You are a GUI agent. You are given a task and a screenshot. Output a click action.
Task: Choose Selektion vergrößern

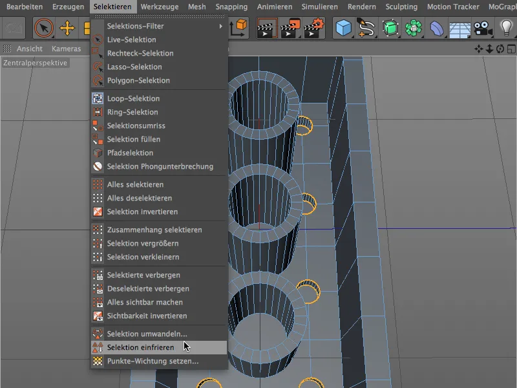point(159,243)
